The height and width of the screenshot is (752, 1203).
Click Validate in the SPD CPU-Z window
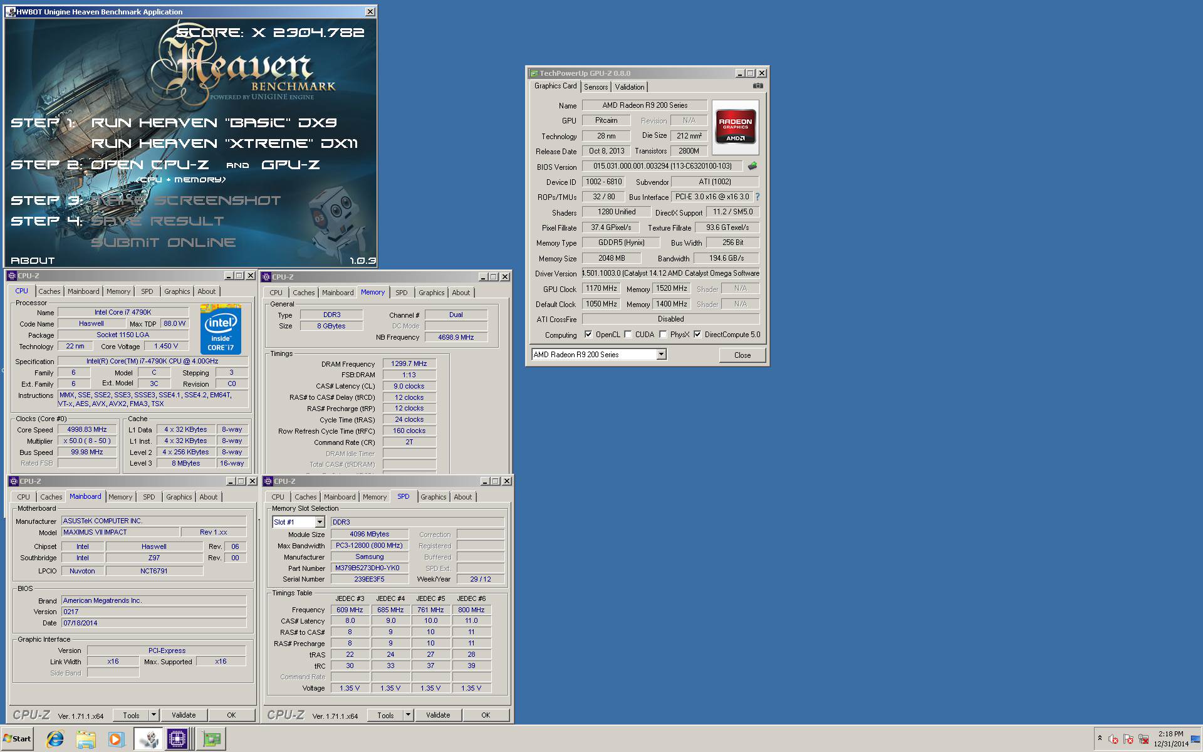[438, 715]
